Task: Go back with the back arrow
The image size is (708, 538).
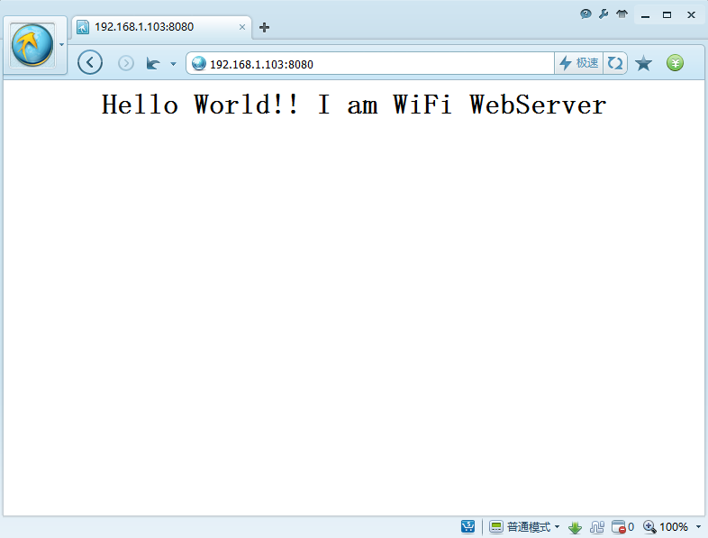Action: coord(90,62)
